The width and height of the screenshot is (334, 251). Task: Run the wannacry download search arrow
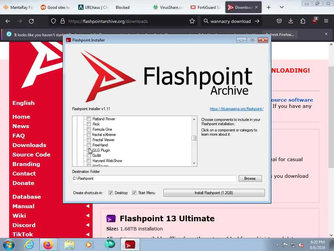tap(257, 21)
